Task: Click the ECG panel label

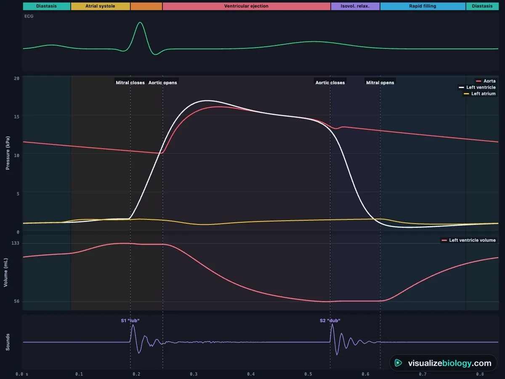Action: pyautogui.click(x=29, y=16)
